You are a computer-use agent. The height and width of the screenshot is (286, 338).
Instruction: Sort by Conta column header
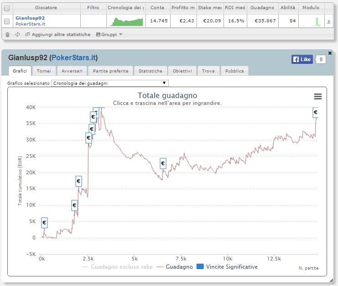coord(157,8)
